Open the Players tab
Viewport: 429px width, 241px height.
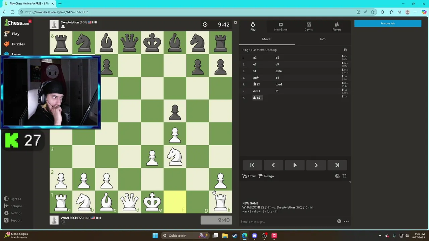pos(336,26)
